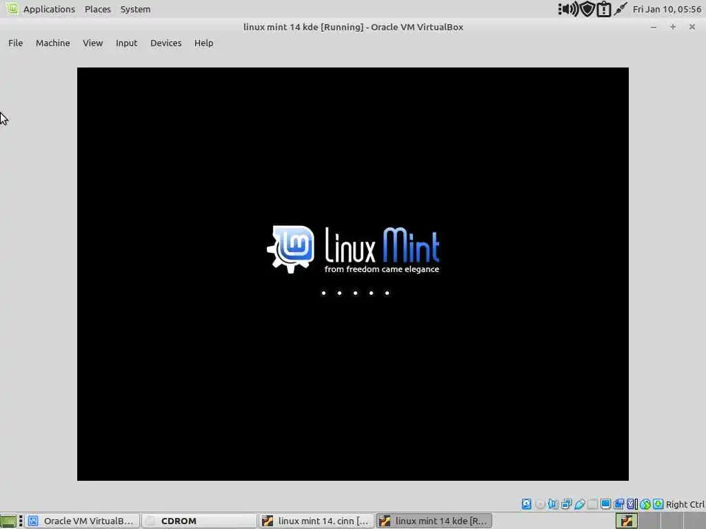Click the display monitor status icon
The height and width of the screenshot is (529, 706).
(605, 504)
